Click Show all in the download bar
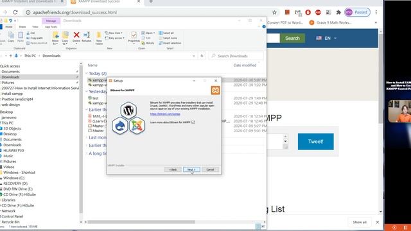Screen dimensions: 411x231 pos(360,222)
